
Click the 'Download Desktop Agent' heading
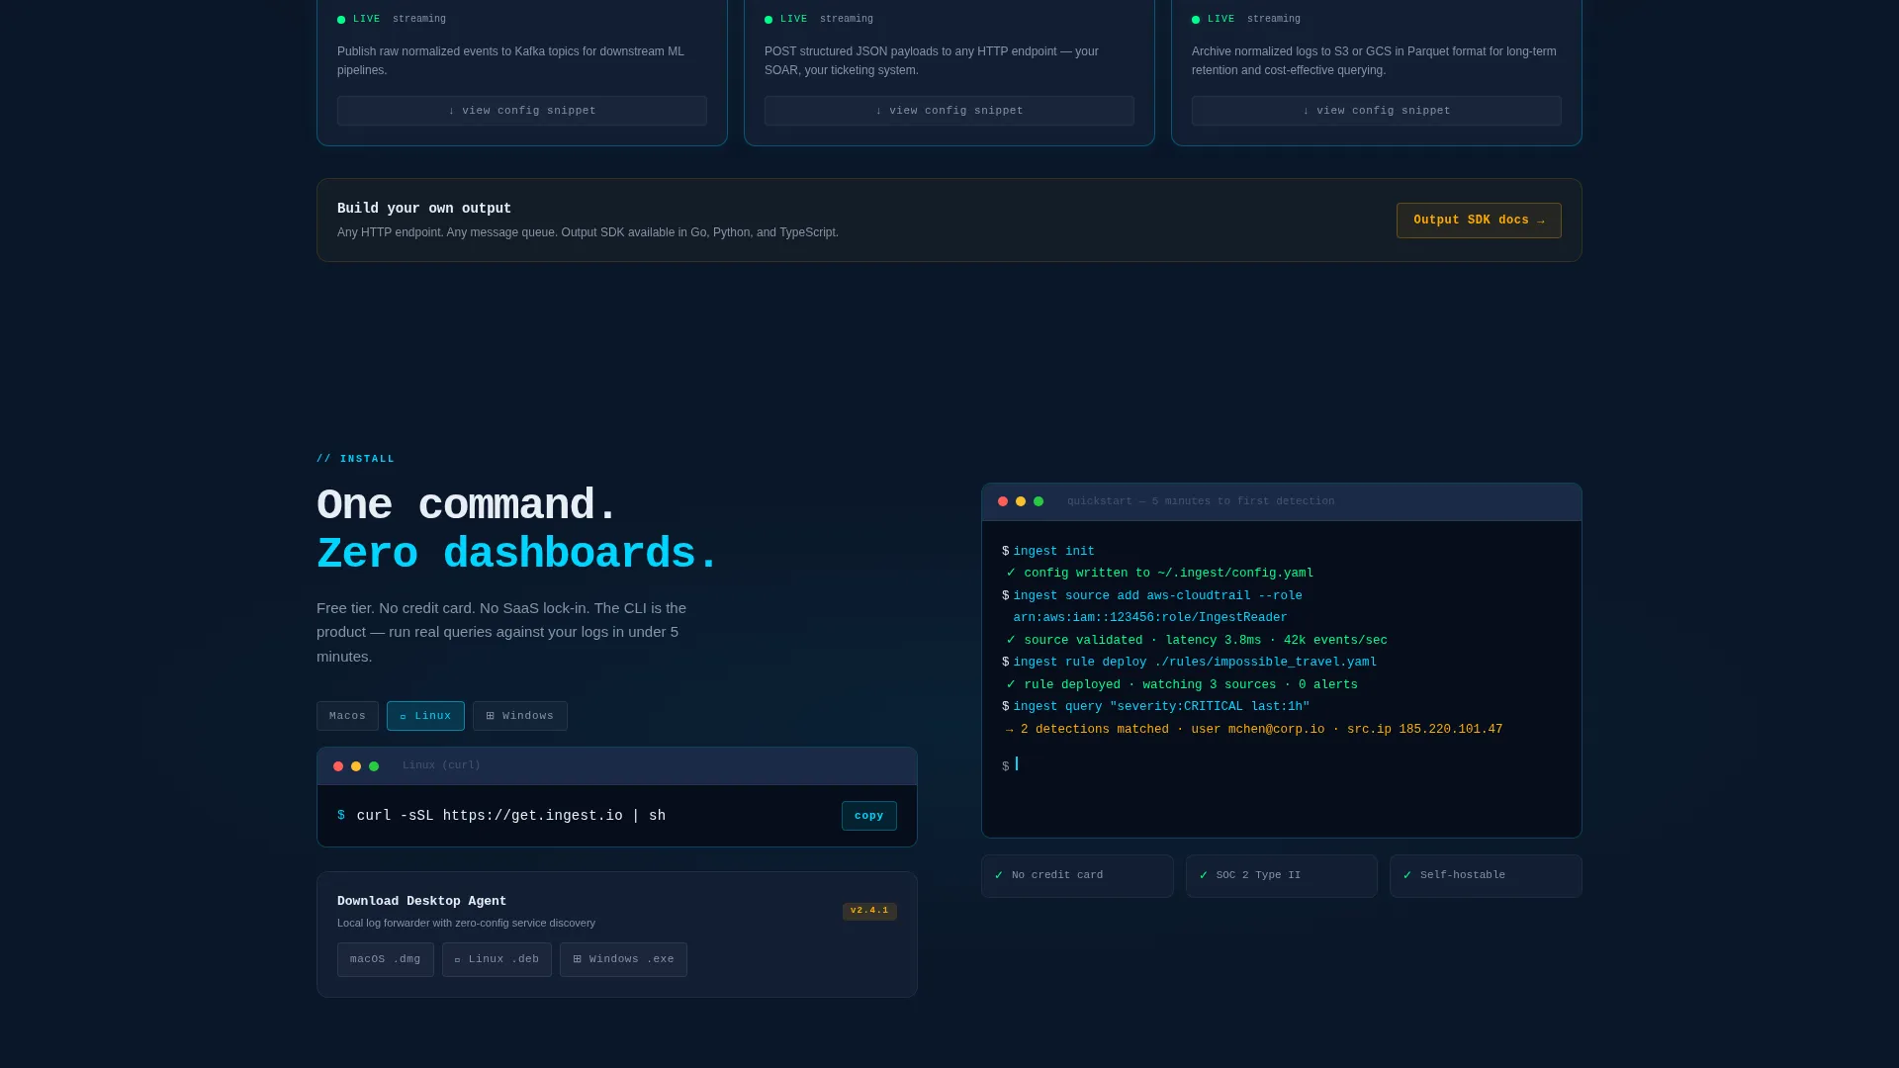click(421, 901)
